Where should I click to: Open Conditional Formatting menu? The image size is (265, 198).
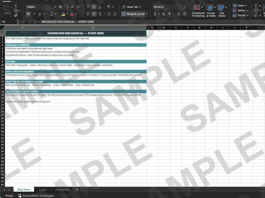[x=198, y=11]
